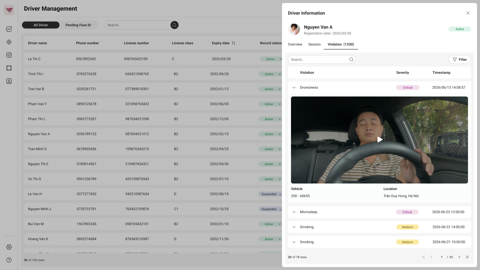
Task: Open Nguyen Minh J Suspended status dropdown
Action: click(x=270, y=209)
